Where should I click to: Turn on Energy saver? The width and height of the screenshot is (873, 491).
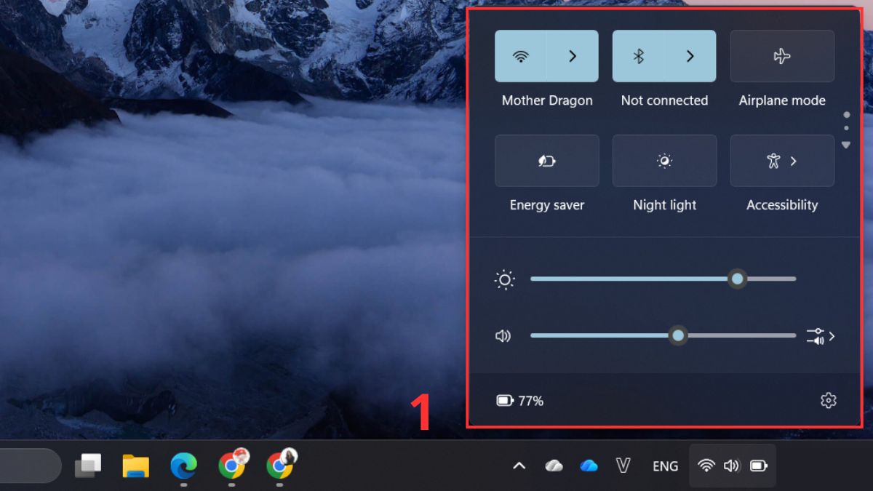tap(547, 161)
